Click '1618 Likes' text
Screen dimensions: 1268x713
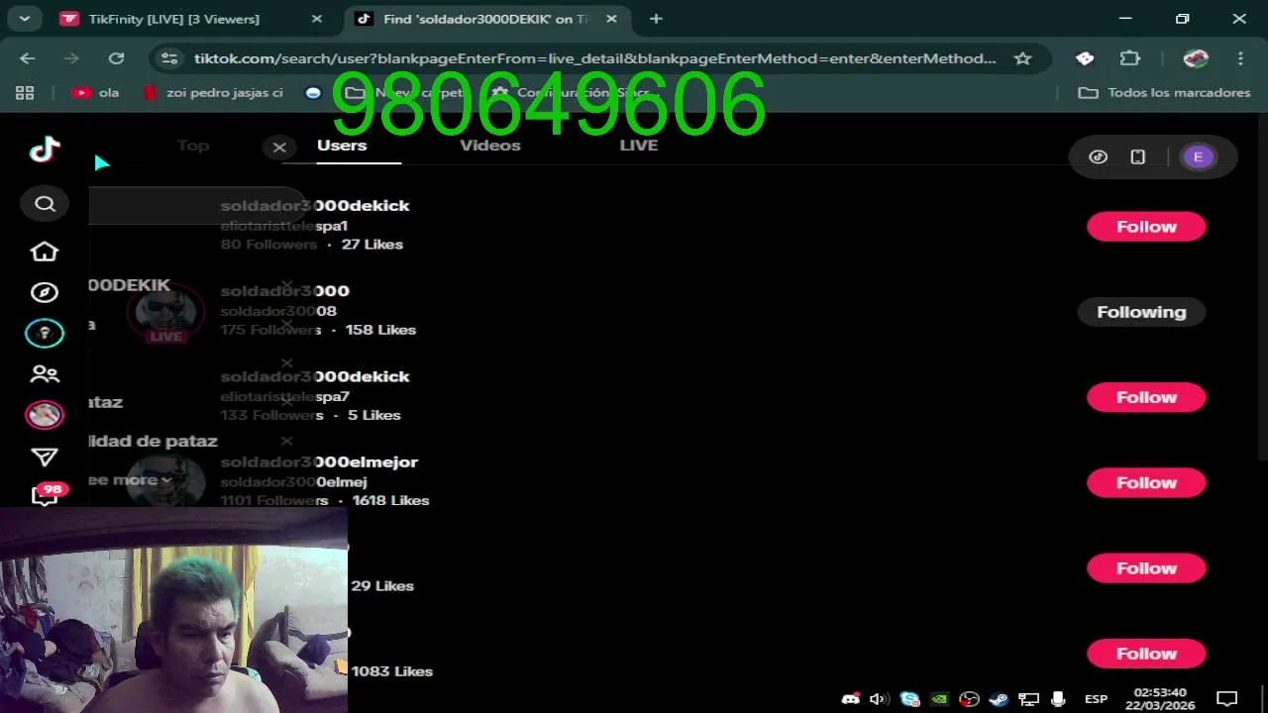[390, 500]
